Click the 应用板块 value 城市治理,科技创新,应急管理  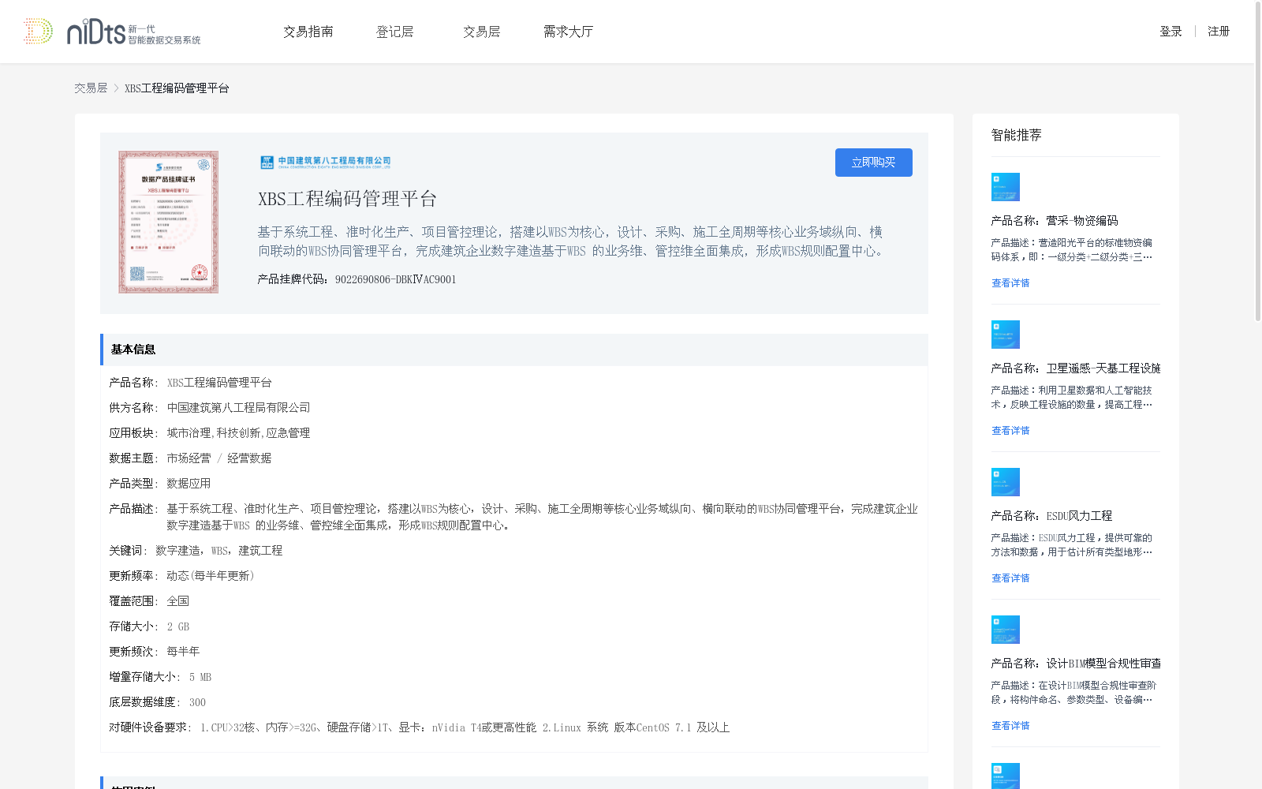(x=238, y=433)
